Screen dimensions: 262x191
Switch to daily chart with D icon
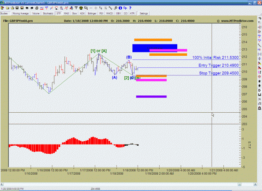tap(259, 90)
